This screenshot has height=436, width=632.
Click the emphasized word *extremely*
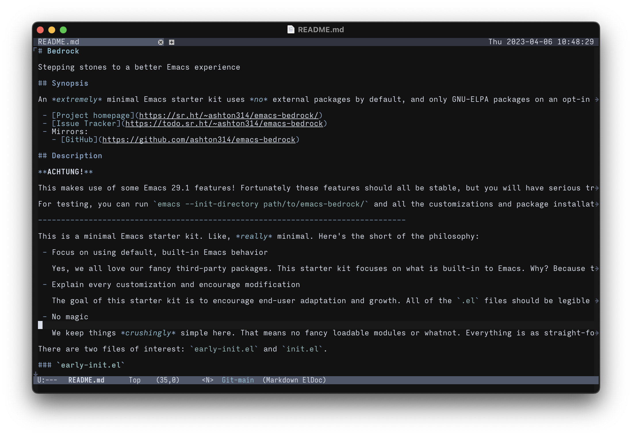coord(77,100)
